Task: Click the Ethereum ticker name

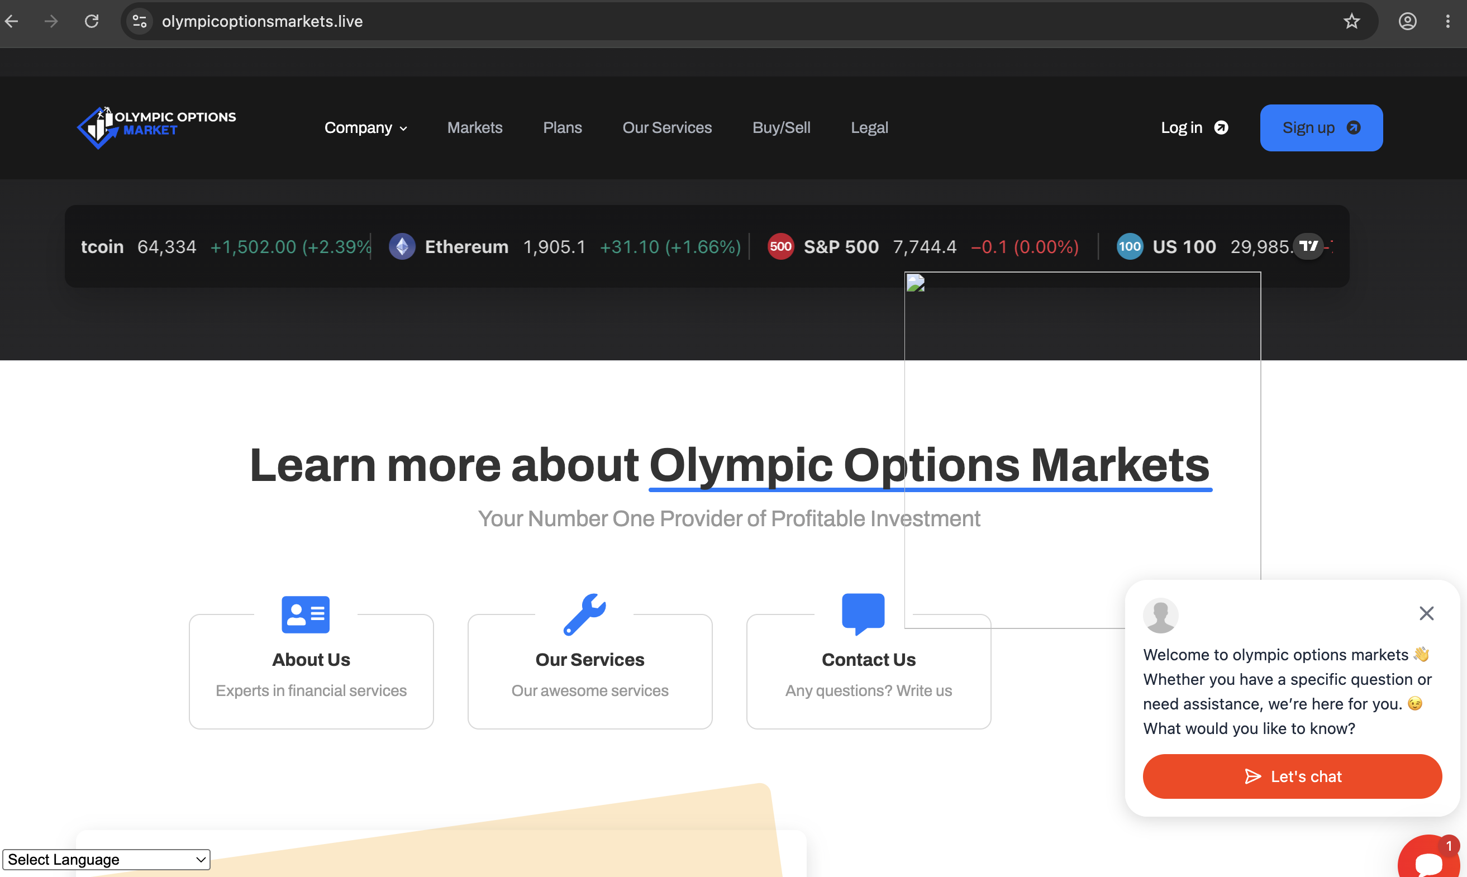Action: pos(466,246)
